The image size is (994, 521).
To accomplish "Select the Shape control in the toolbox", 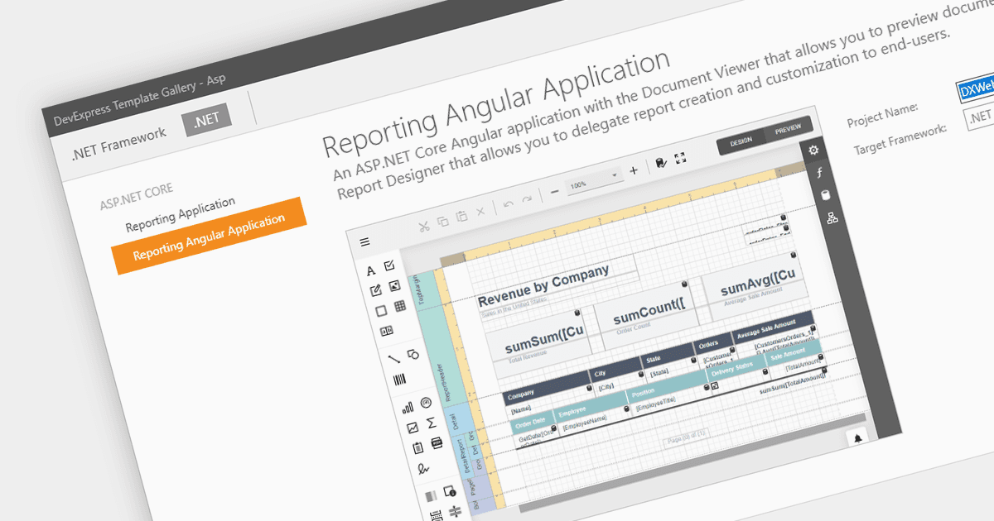I will coord(413,354).
